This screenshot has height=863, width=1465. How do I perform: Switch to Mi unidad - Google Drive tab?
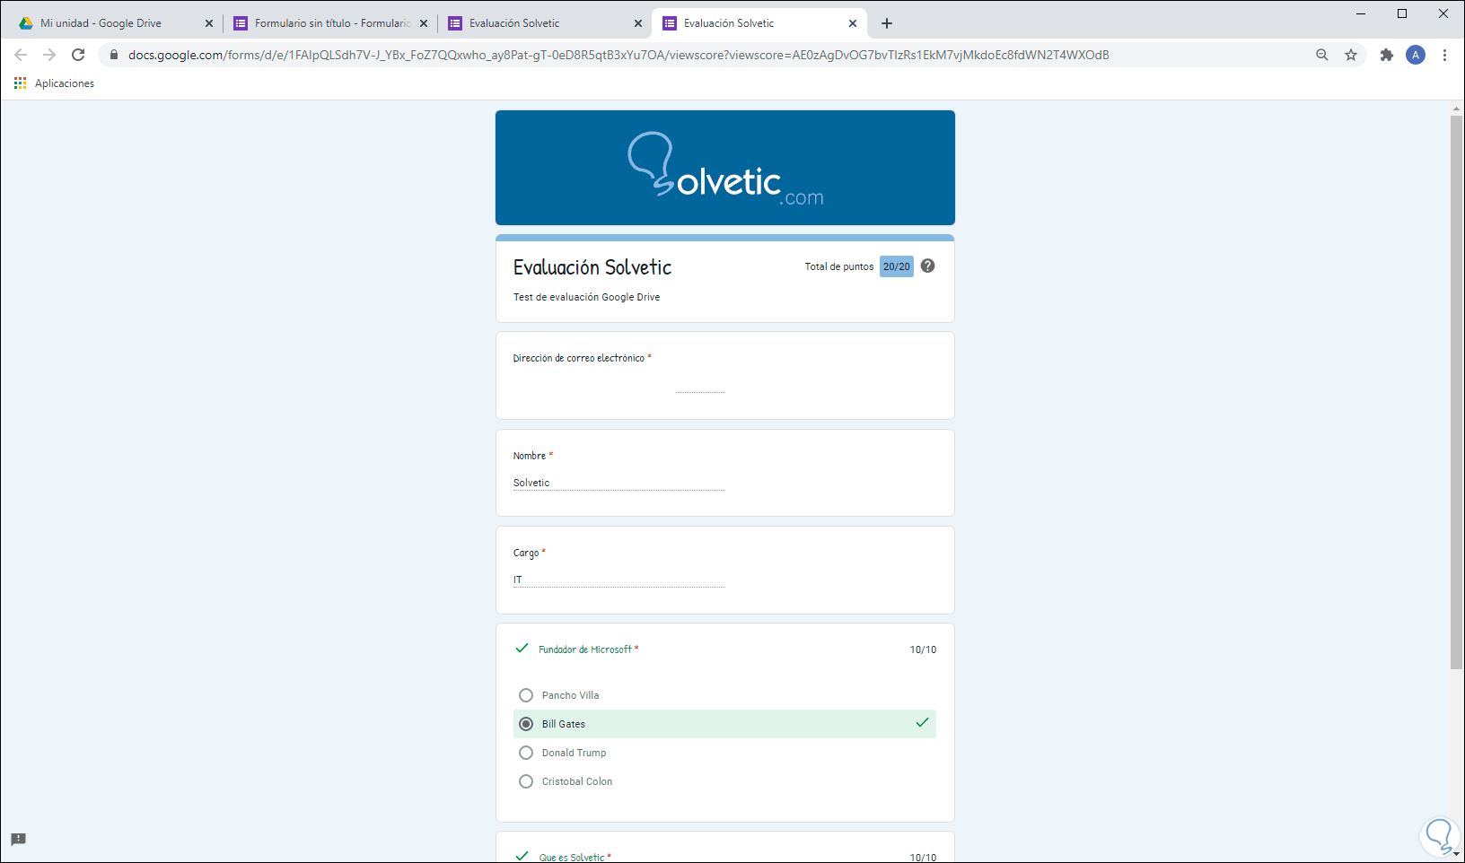pos(101,23)
